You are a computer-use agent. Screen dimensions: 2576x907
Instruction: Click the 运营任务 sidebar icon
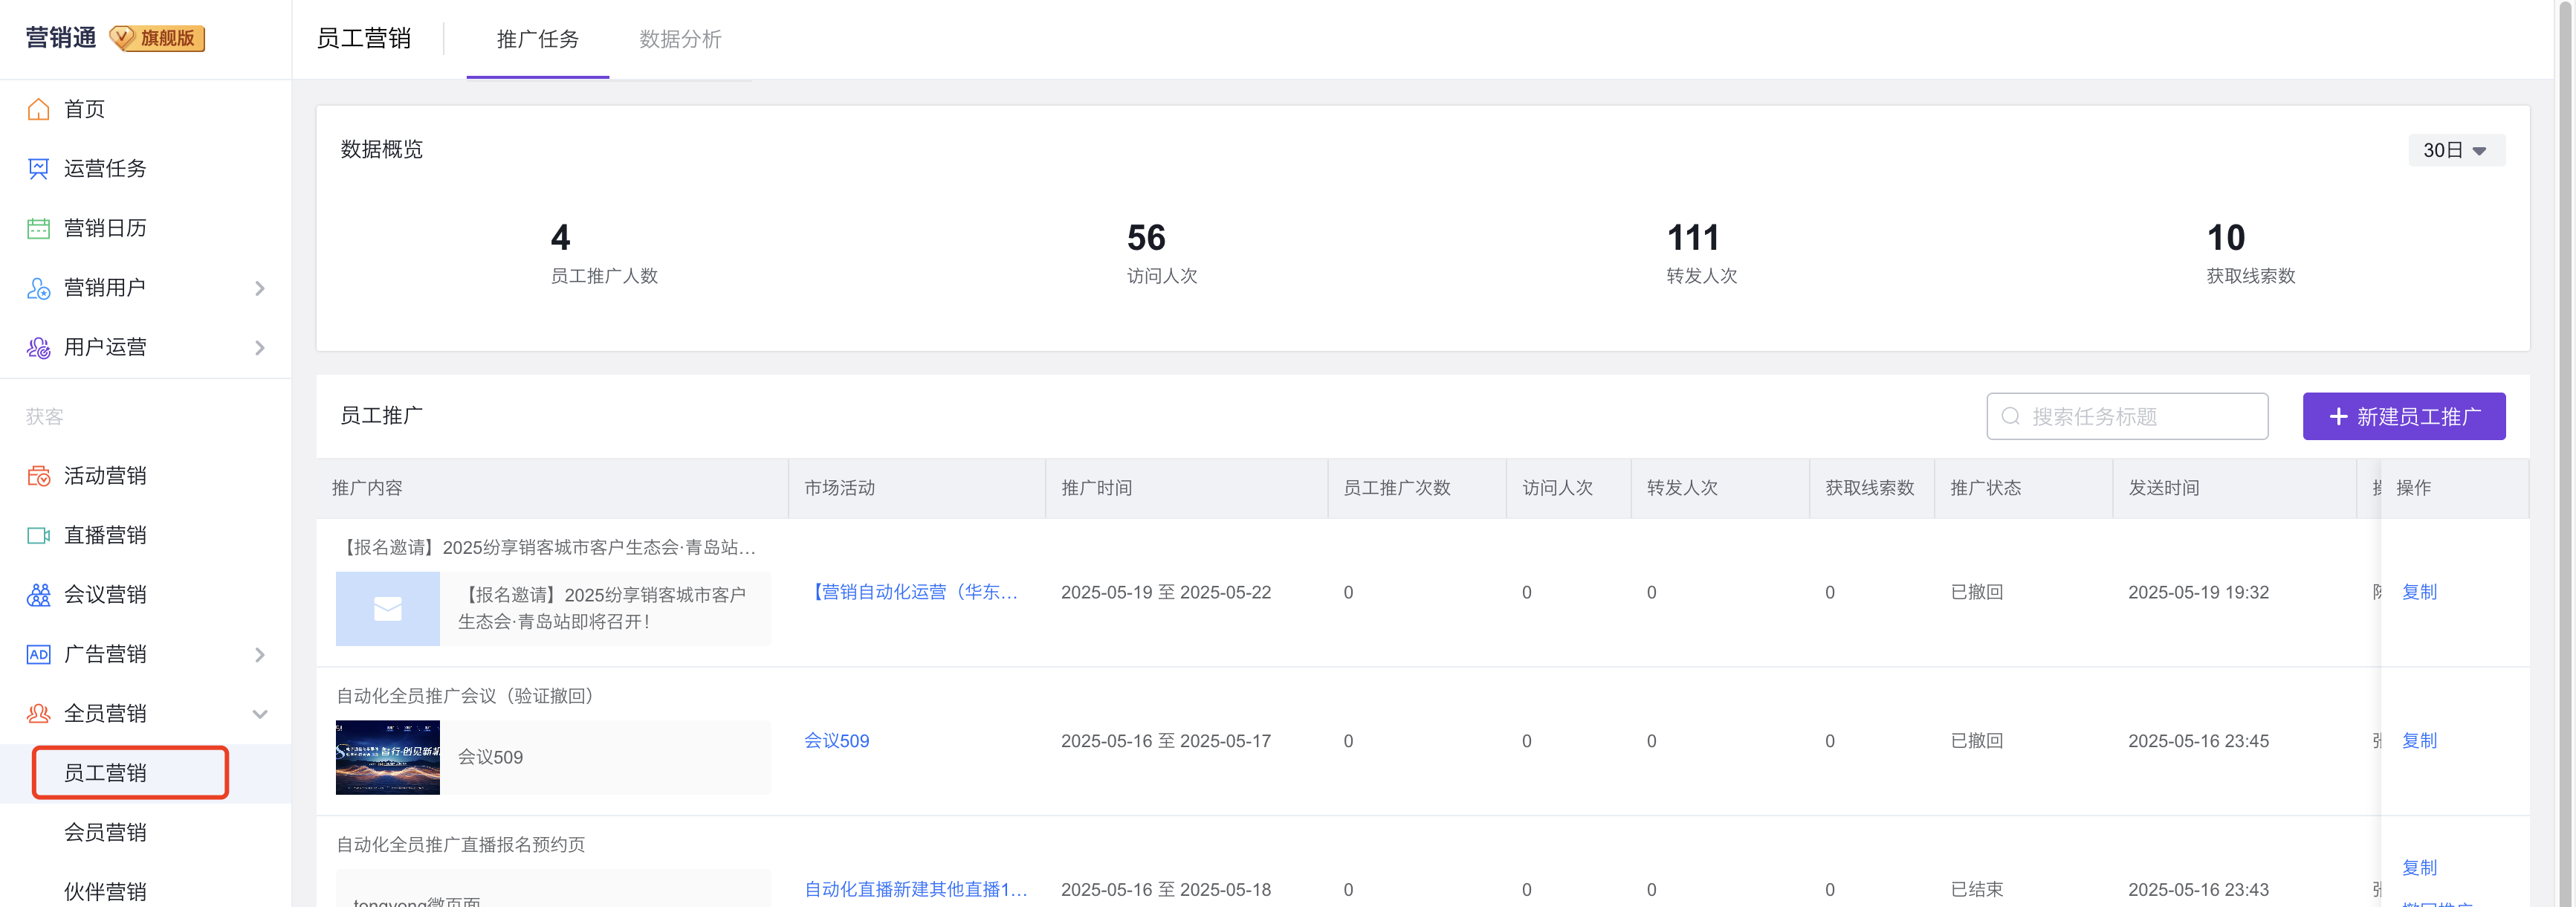pos(38,169)
